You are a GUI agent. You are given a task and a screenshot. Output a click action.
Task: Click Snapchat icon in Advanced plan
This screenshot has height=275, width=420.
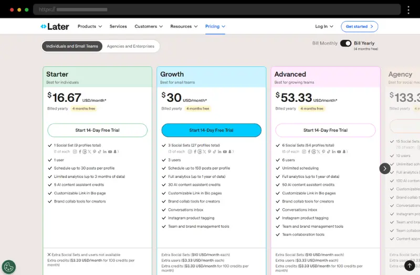point(344,152)
